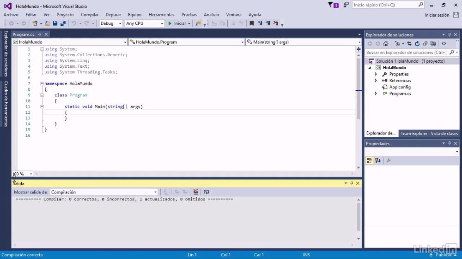Refresh the Solution Explorer tree
This screenshot has width=462, height=259.
click(417, 43)
